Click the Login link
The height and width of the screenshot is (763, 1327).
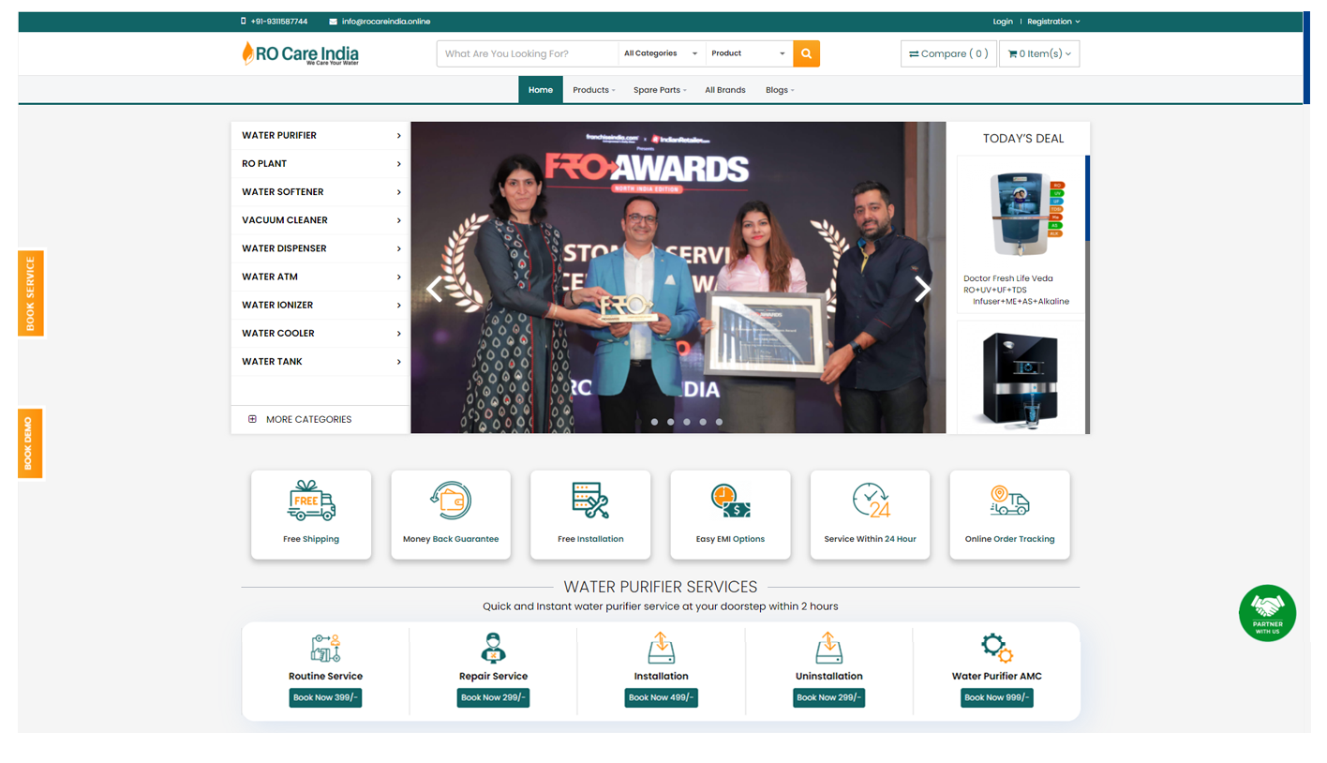[x=1003, y=22]
